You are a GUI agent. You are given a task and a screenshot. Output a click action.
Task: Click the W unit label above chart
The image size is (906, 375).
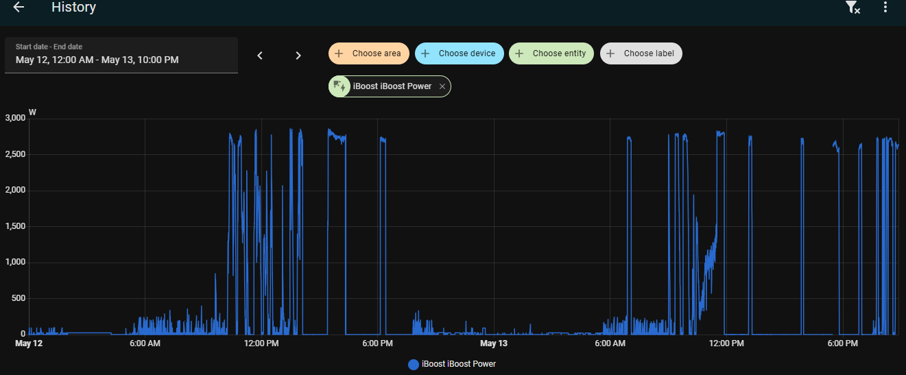click(32, 112)
